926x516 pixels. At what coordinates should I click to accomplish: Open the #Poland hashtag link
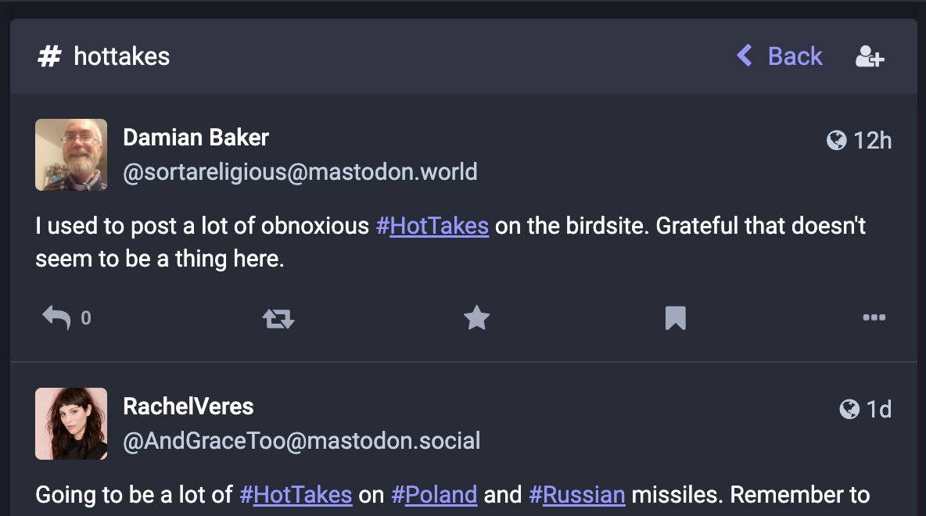(x=434, y=495)
